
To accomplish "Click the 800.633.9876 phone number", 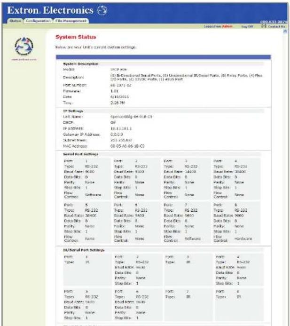I will [274, 22].
